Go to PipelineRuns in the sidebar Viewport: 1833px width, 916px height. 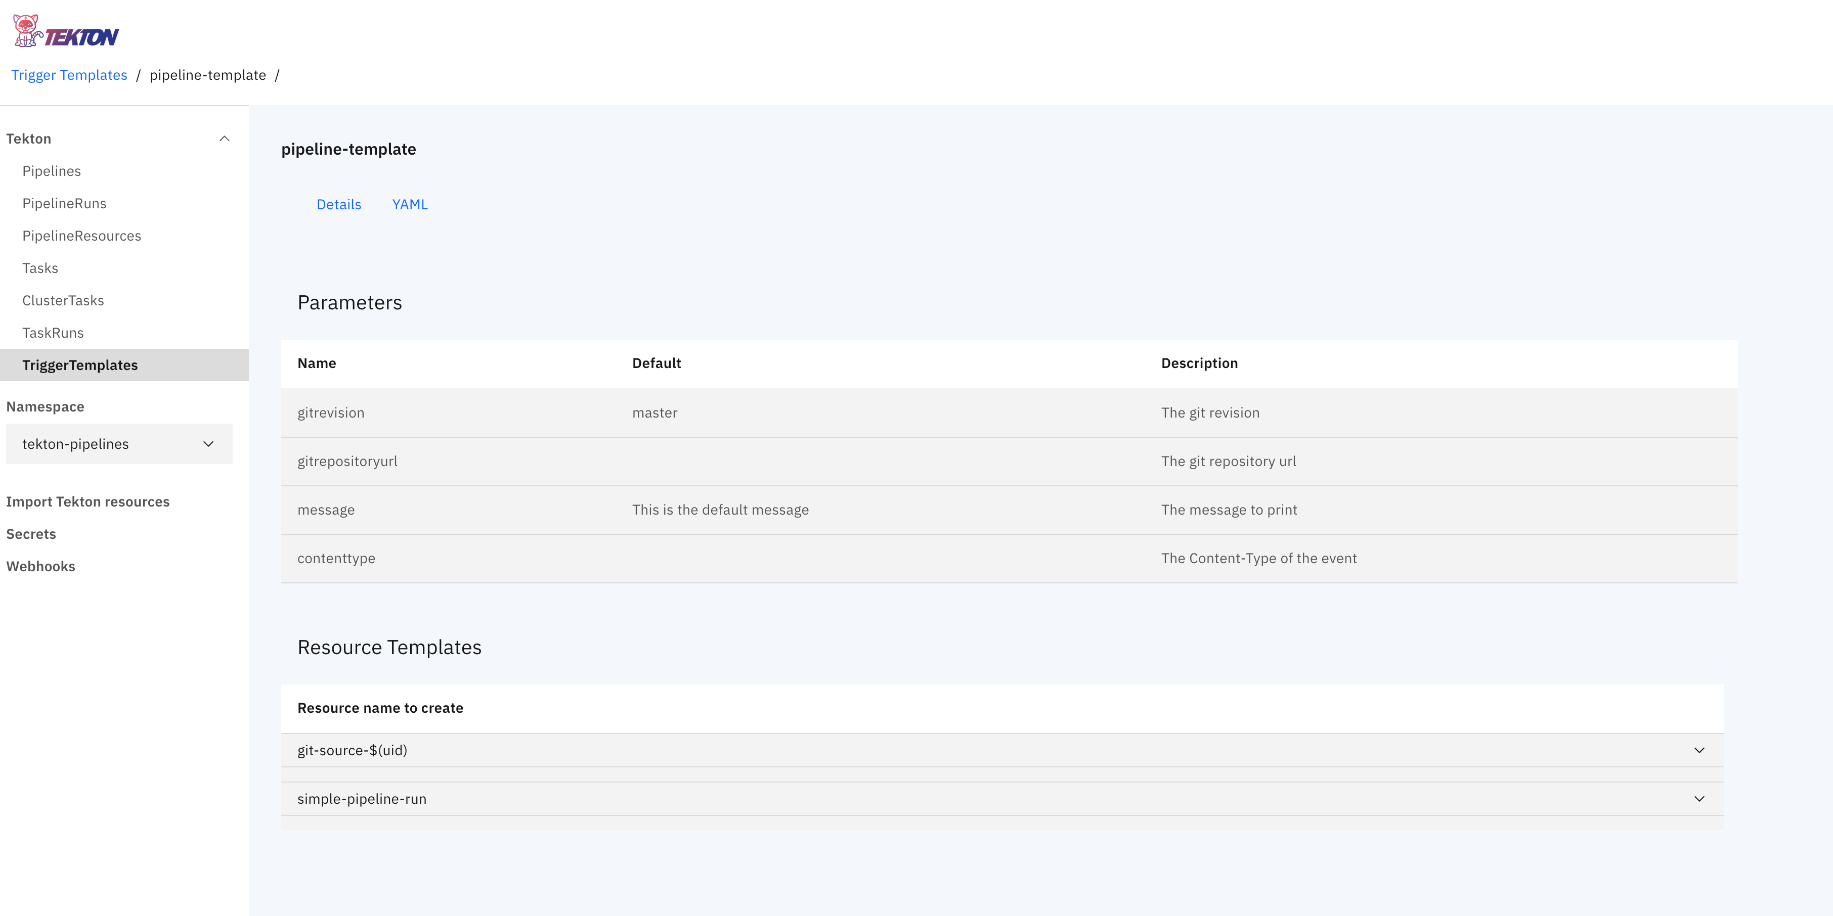64,203
